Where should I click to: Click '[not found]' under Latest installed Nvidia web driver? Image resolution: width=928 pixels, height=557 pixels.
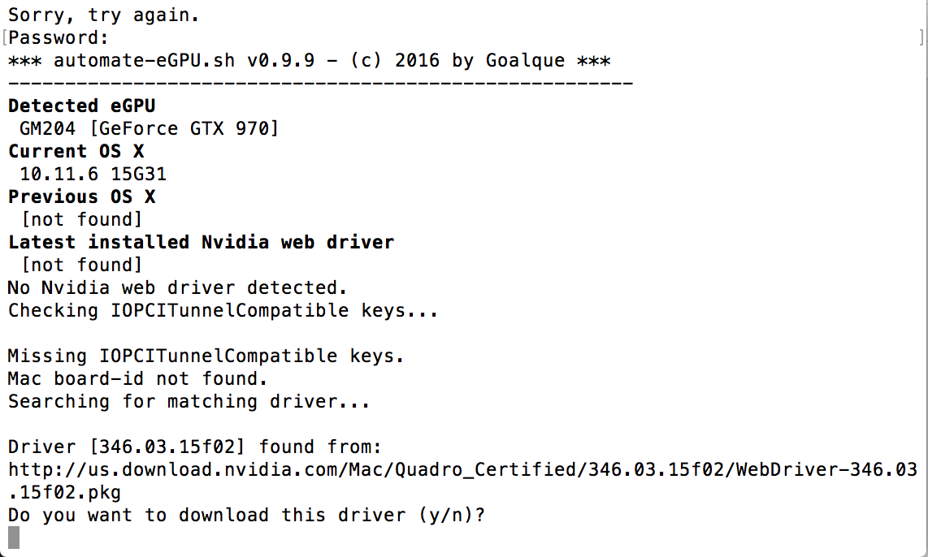pos(82,265)
